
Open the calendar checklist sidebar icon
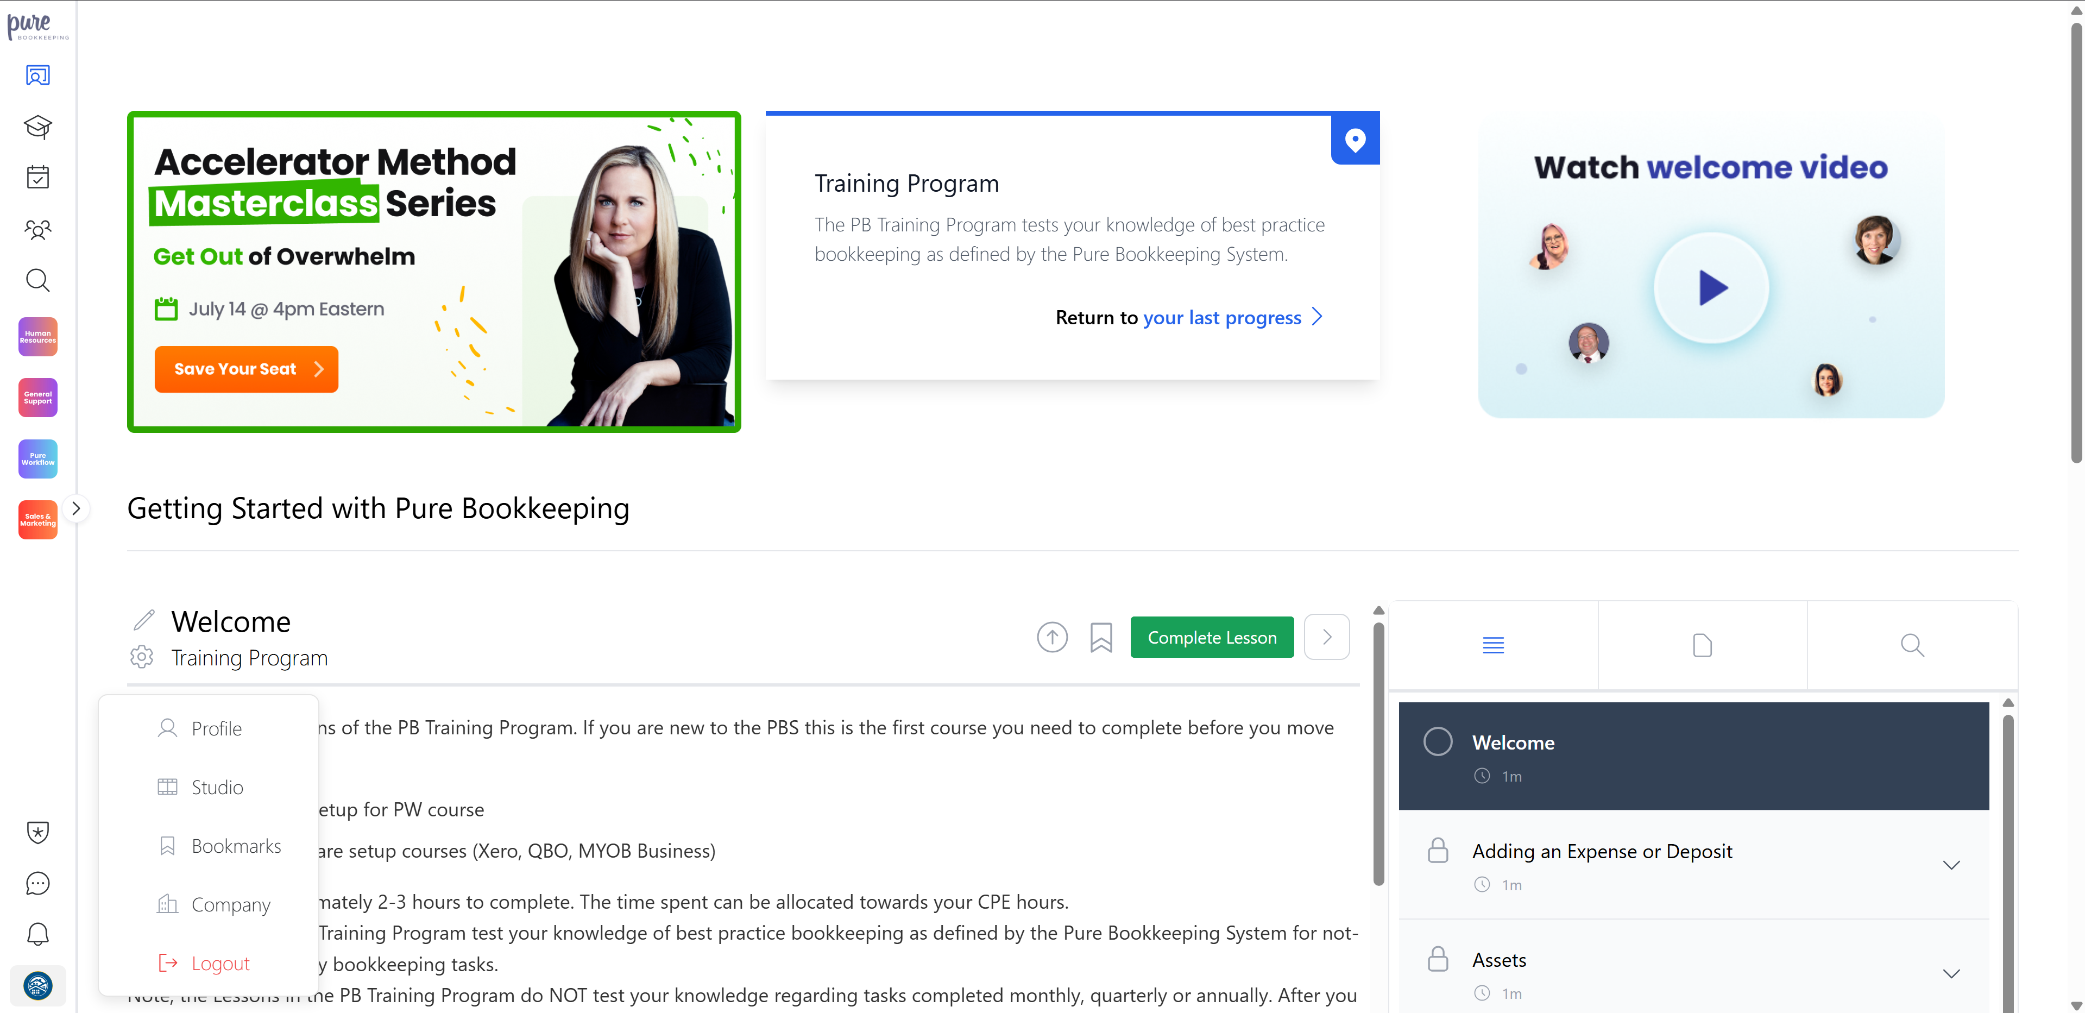click(x=37, y=177)
